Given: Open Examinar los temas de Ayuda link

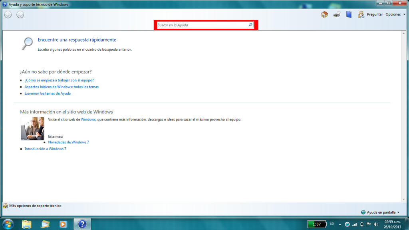Looking at the screenshot, I should [48, 93].
